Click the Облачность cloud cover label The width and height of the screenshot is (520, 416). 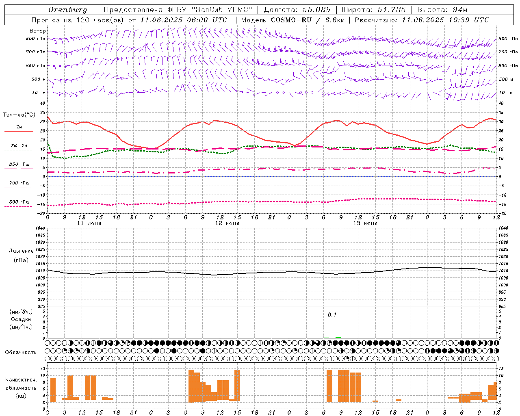click(21, 352)
